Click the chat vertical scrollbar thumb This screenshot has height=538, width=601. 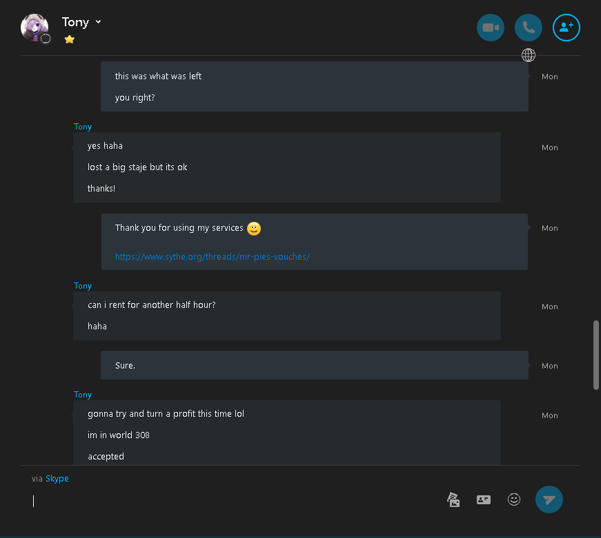tap(595, 355)
